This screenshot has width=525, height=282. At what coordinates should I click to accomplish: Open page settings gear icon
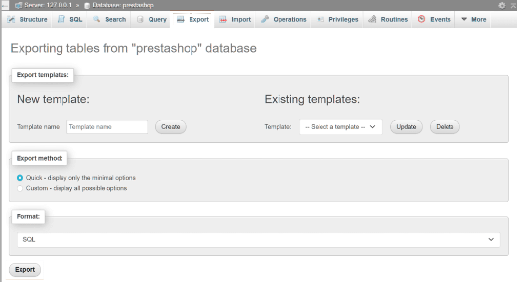(x=502, y=5)
